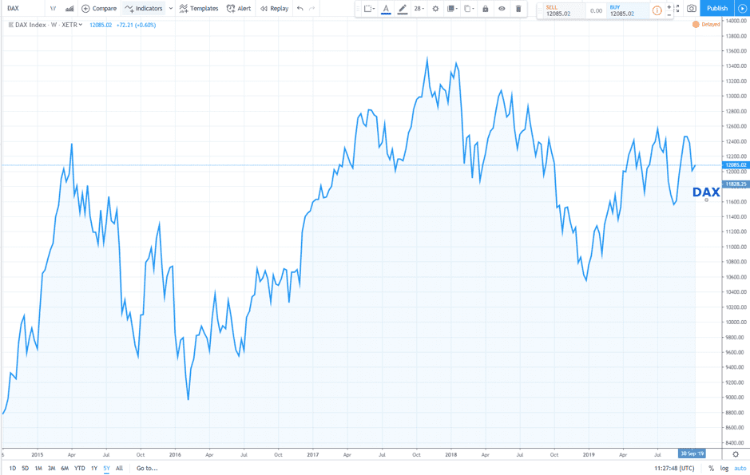
Task: Click the Replay rewind icon
Action: click(x=264, y=9)
